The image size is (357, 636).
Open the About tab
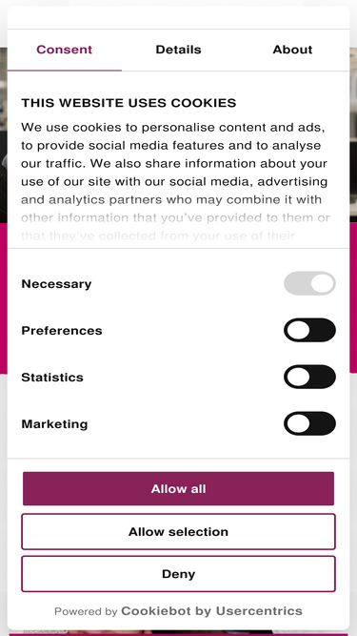(x=292, y=50)
